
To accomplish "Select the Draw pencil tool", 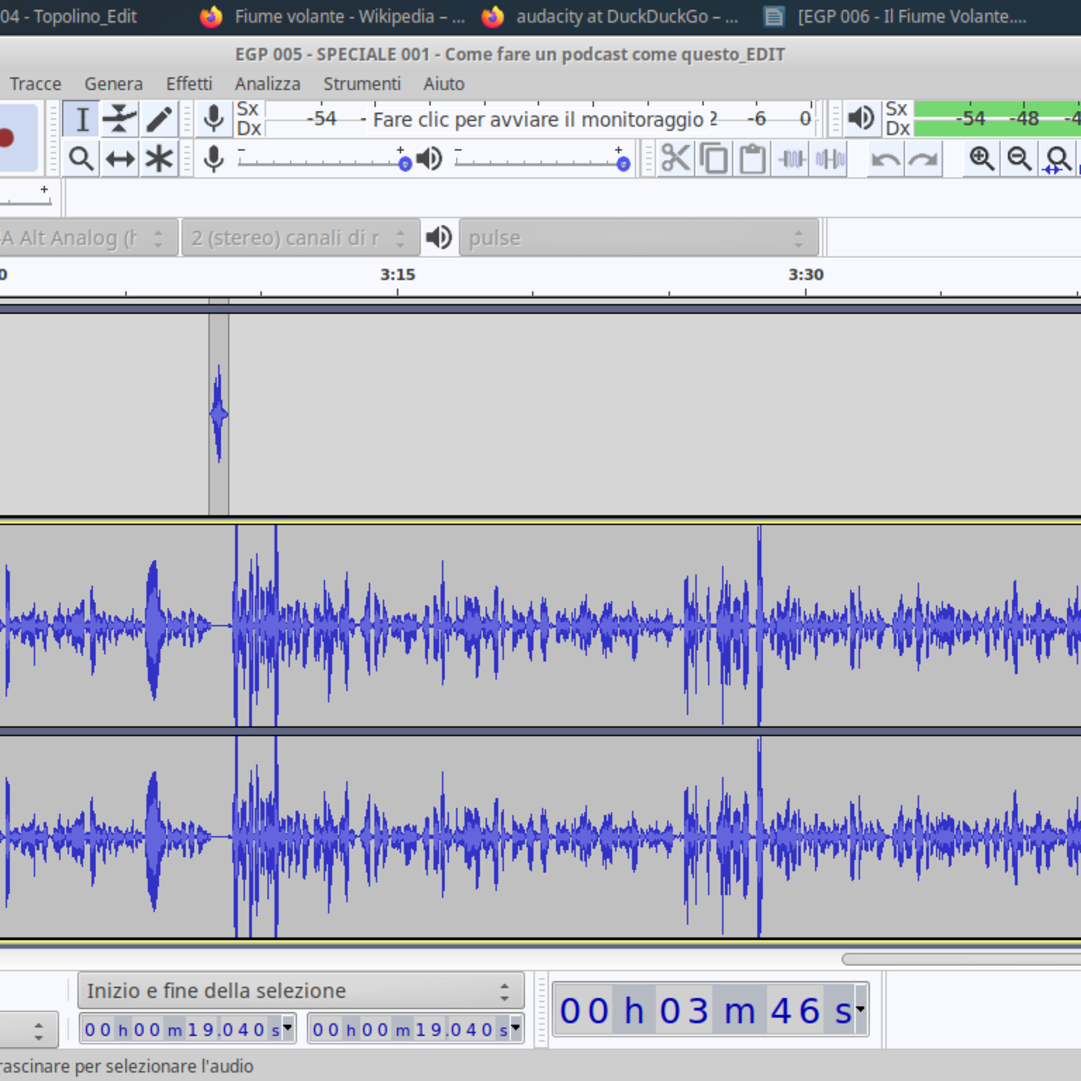I will [x=160, y=119].
